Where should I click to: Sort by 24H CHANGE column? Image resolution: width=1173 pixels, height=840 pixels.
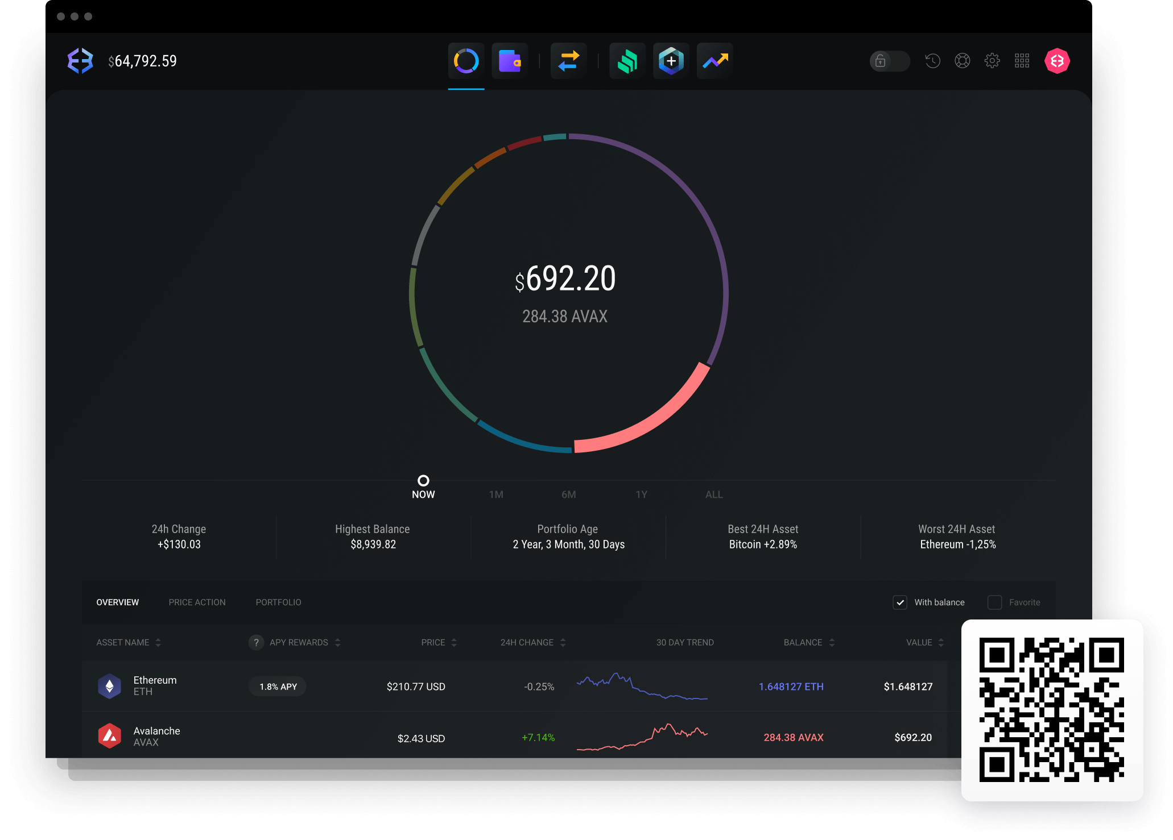point(534,642)
